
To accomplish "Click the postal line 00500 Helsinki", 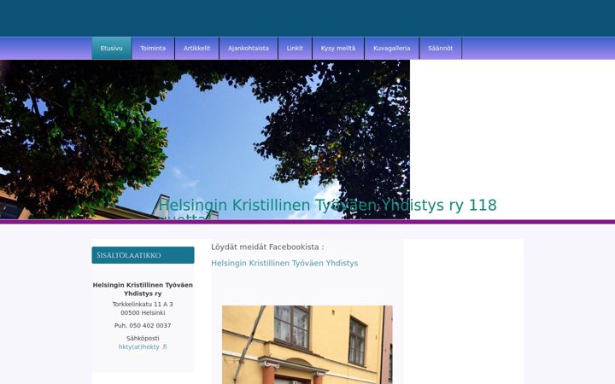I will click(x=143, y=312).
